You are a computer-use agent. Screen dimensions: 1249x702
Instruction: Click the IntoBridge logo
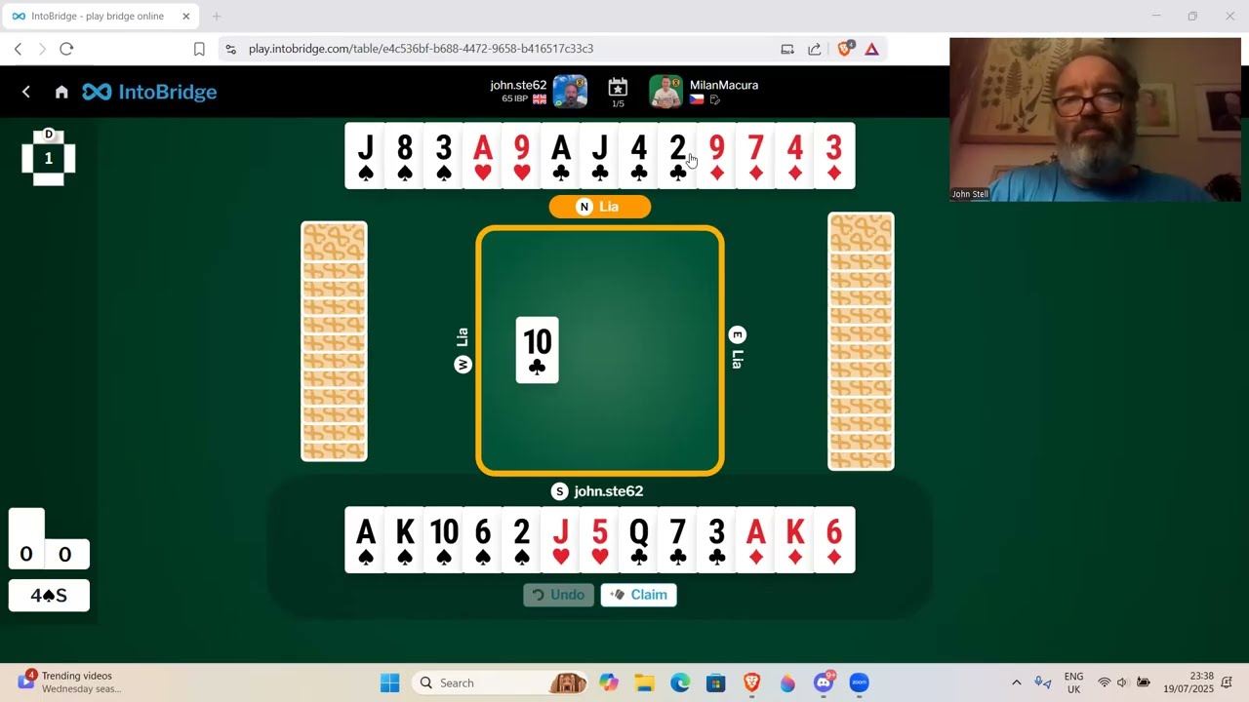pos(149,92)
